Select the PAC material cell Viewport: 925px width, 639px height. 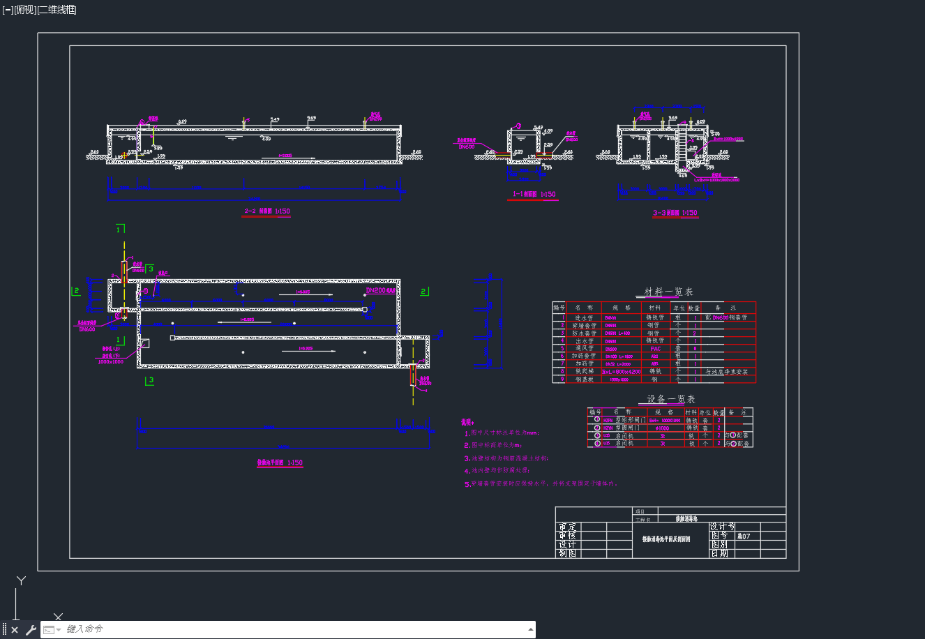655,349
